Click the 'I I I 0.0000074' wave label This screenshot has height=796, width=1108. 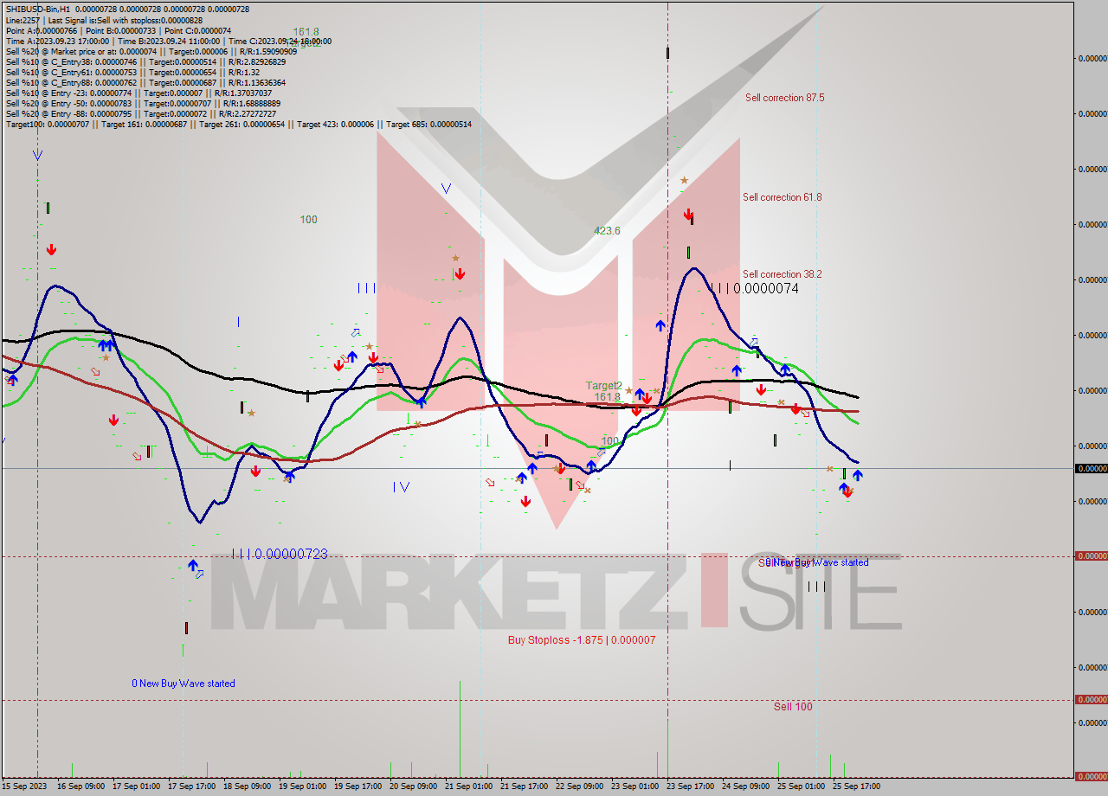754,289
